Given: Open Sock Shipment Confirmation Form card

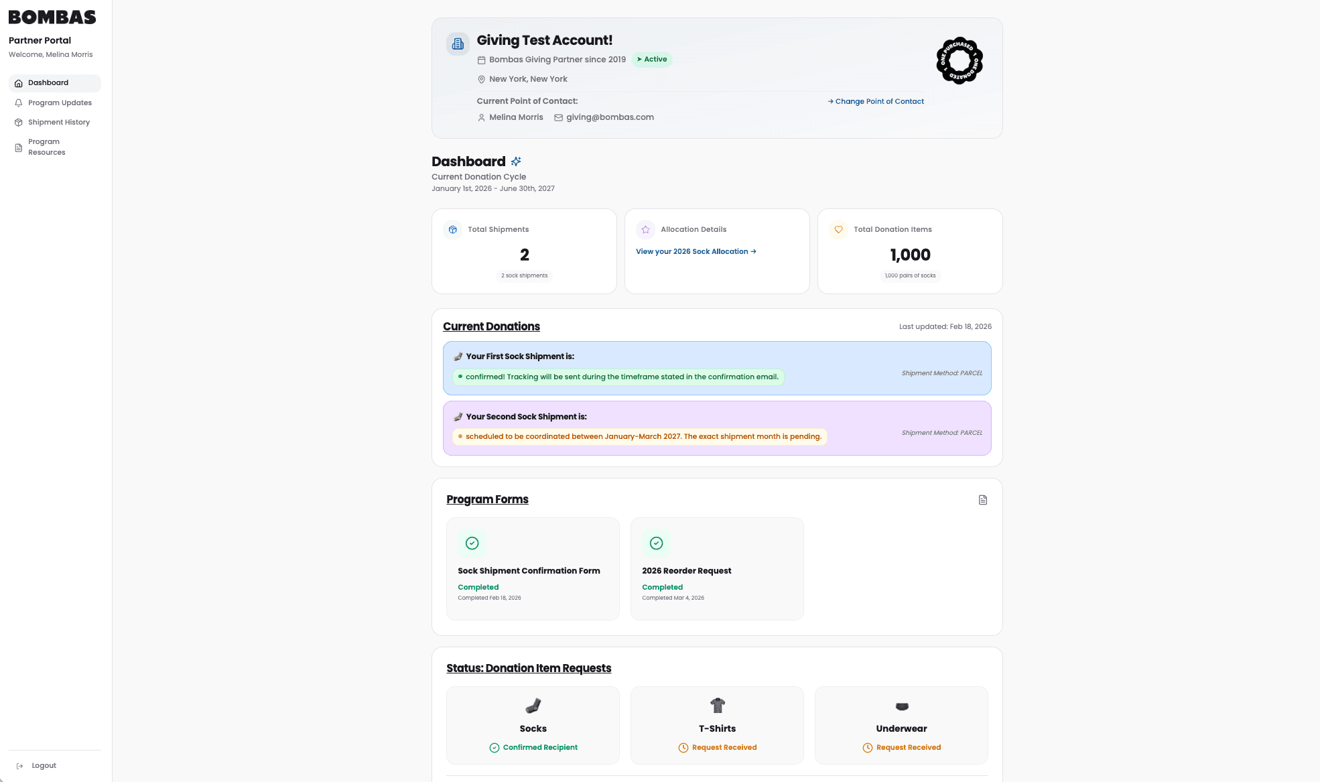Looking at the screenshot, I should coord(533,568).
